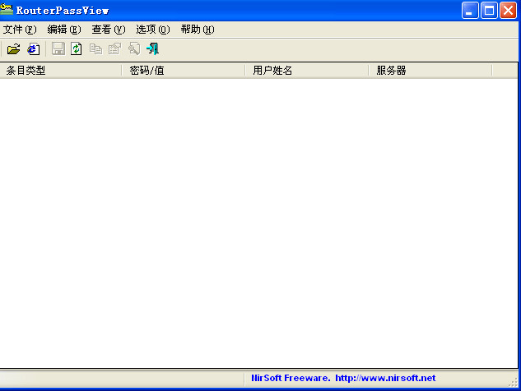This screenshot has width=521, height=391.
Task: Open the 选项(O) menu
Action: click(153, 30)
